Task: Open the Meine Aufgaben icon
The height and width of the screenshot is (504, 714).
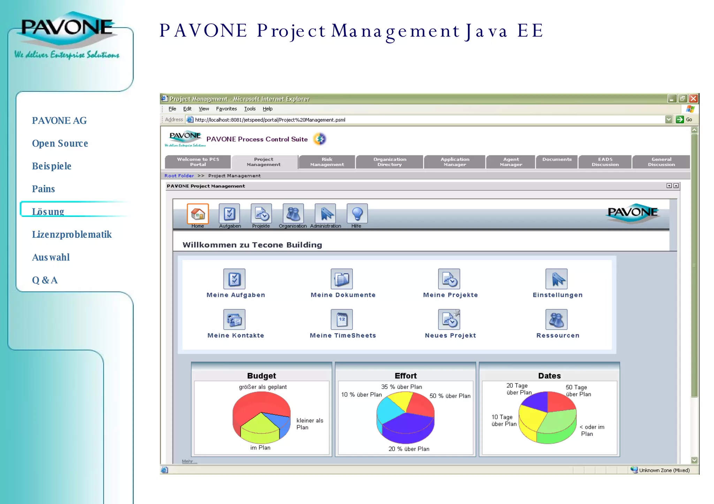Action: coord(234,279)
